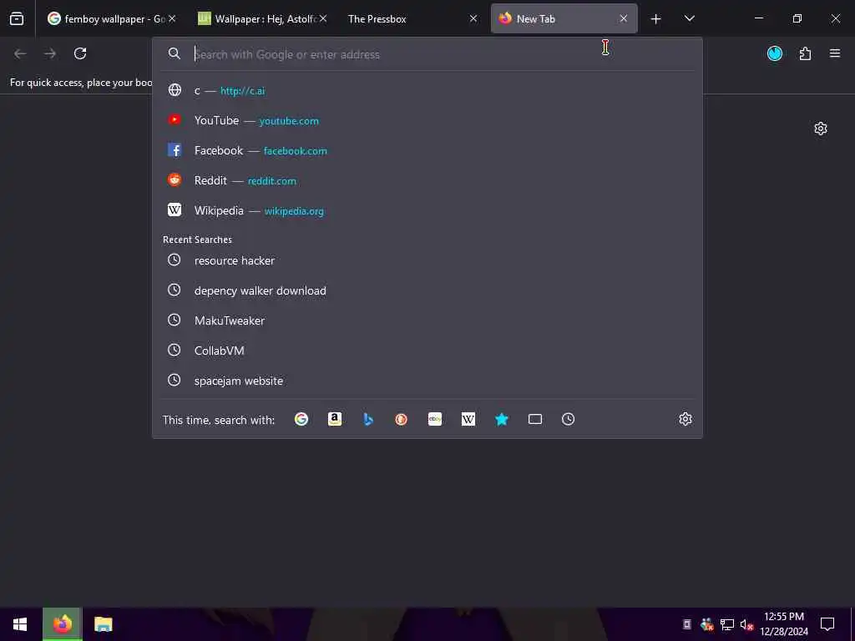Select recent search 'MakuTweaker'
The width and height of the screenshot is (855, 641).
click(x=427, y=320)
